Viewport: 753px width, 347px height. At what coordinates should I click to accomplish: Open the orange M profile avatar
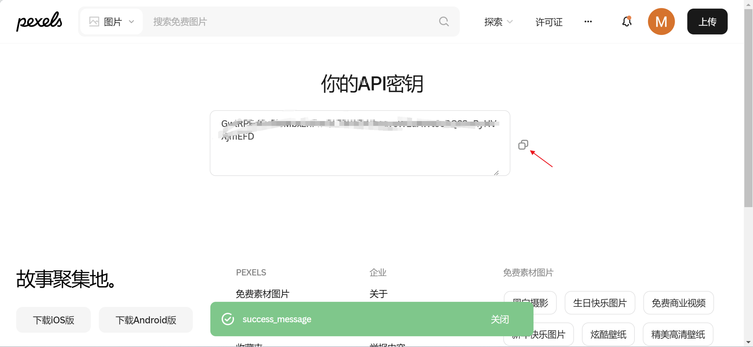(x=661, y=21)
